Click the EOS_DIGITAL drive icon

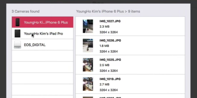coord(17,45)
